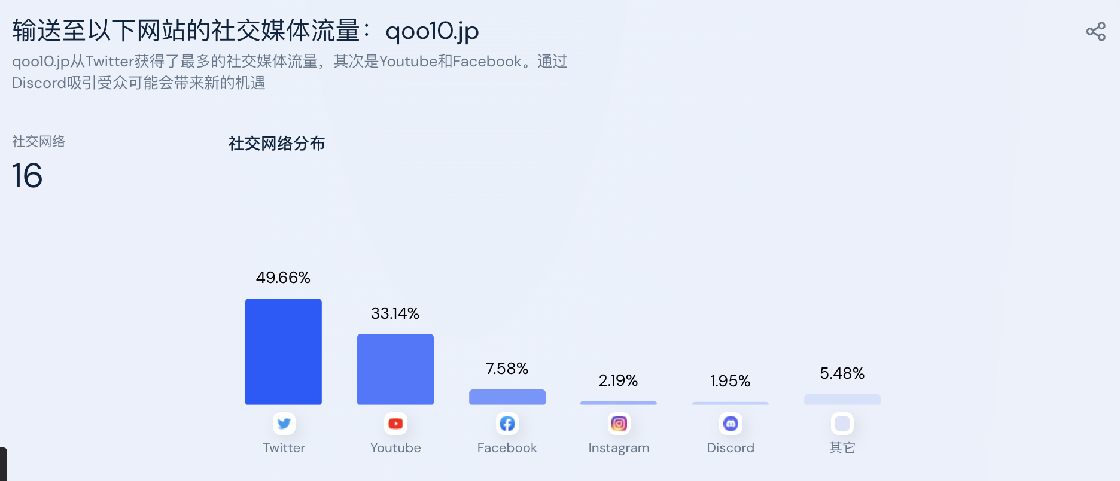Select the Youtube 33.14% bar
The height and width of the screenshot is (481, 1120).
click(395, 369)
